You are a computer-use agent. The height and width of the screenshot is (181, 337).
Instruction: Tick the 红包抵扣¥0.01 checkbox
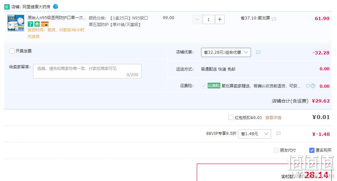(x=231, y=117)
